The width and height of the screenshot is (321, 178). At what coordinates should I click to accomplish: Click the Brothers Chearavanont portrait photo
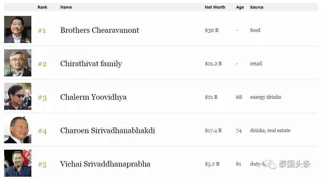tap(18, 30)
